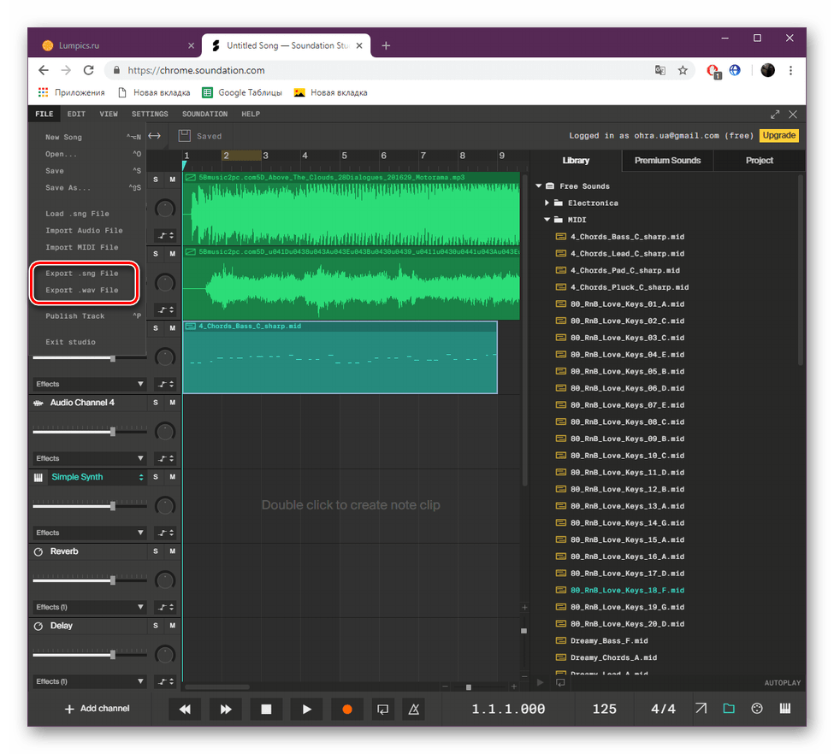Screen dimensions: 834x754
Task: Open the metronome settings icon
Action: 414,709
